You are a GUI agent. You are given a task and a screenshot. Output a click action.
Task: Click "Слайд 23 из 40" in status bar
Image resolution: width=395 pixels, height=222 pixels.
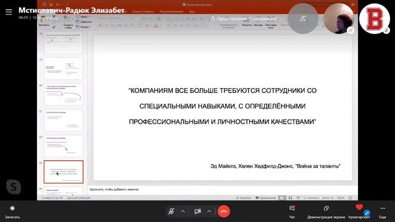coord(52,198)
